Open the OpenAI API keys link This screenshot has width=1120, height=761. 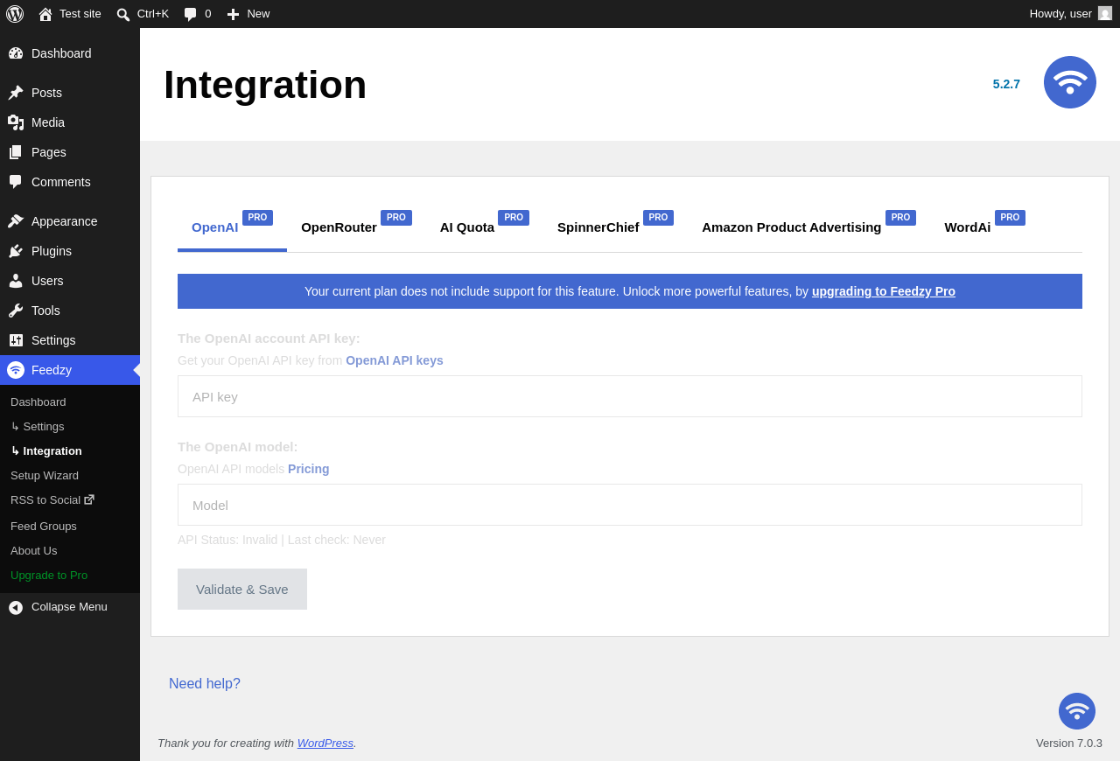point(395,360)
